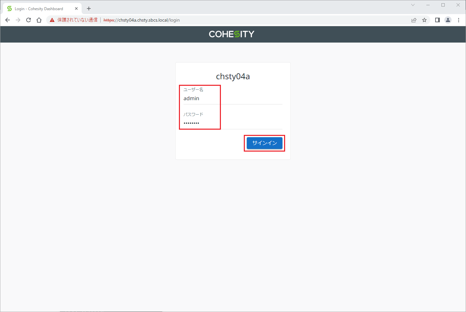
Task: Open the Chrome three-dot menu
Action: click(x=458, y=20)
